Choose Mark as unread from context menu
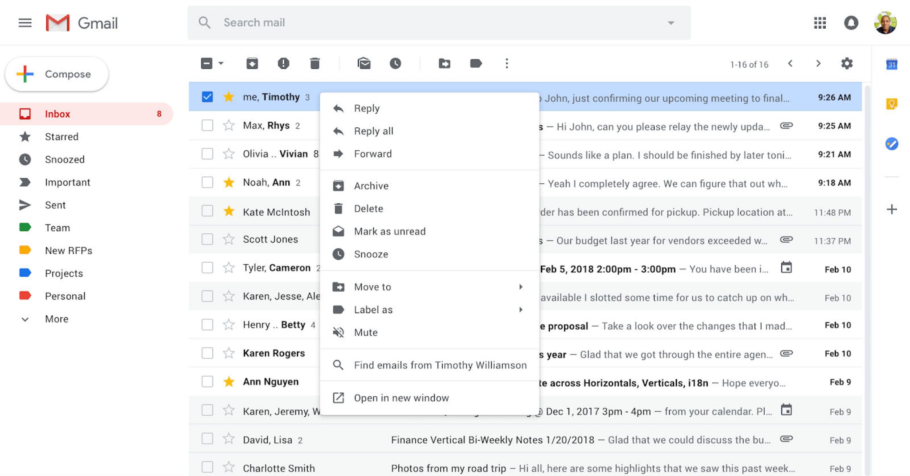Viewport: 910px width, 476px height. 389,231
